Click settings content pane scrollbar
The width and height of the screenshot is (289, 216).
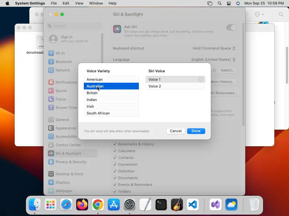[x=243, y=74]
